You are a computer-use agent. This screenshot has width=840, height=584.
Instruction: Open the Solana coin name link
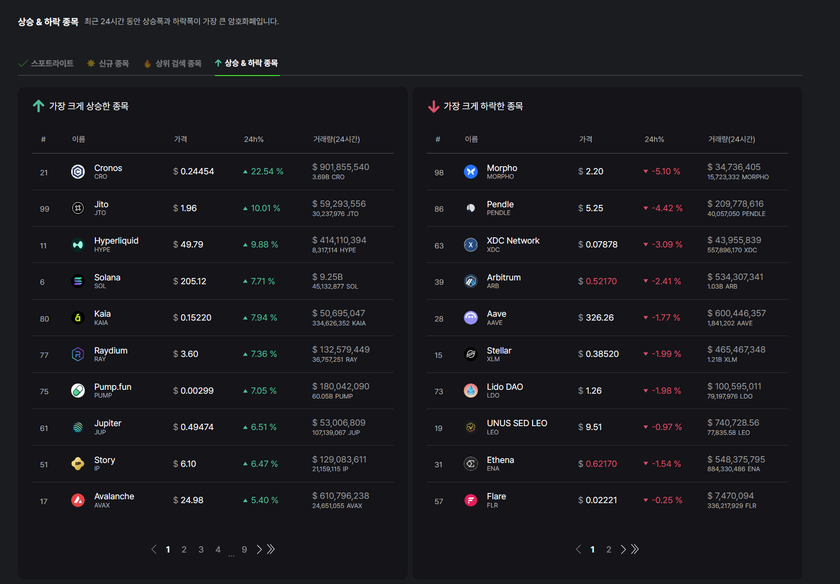point(107,277)
